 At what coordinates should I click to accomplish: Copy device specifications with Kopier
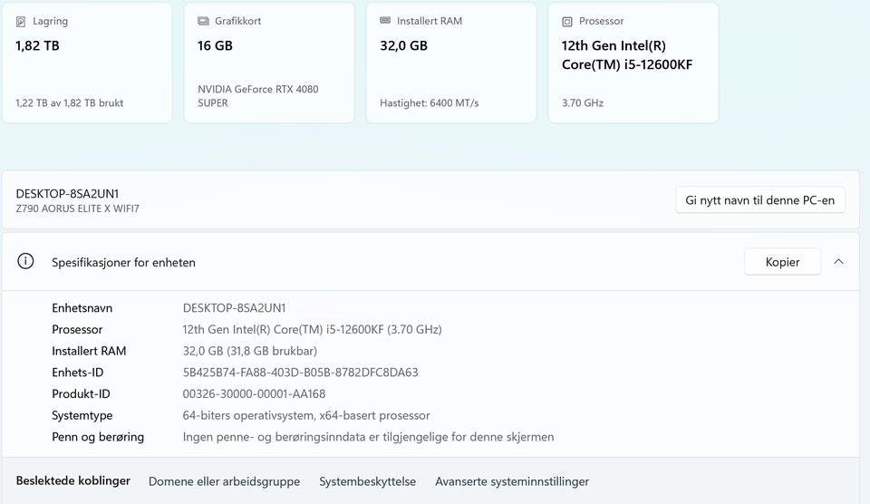782,261
